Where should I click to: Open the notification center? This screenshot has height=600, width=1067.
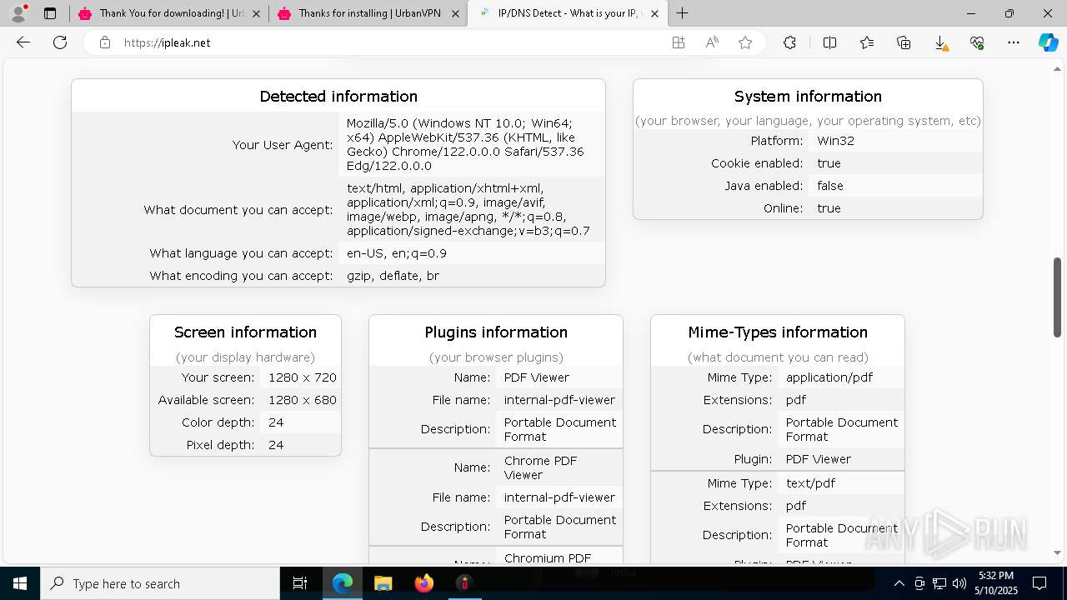click(x=1039, y=583)
